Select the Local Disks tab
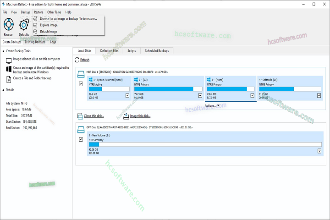 click(84, 51)
